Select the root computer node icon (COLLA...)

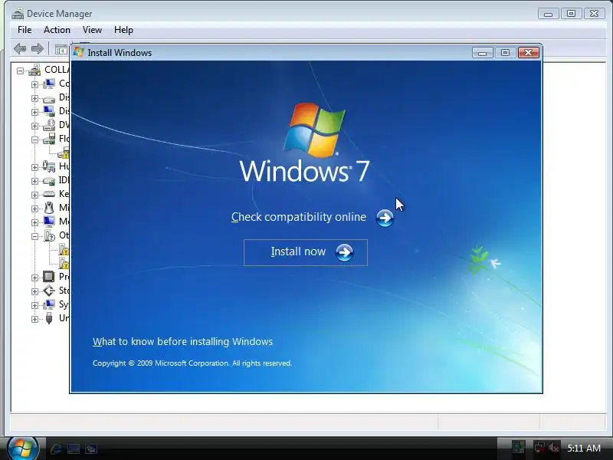[x=34, y=71]
